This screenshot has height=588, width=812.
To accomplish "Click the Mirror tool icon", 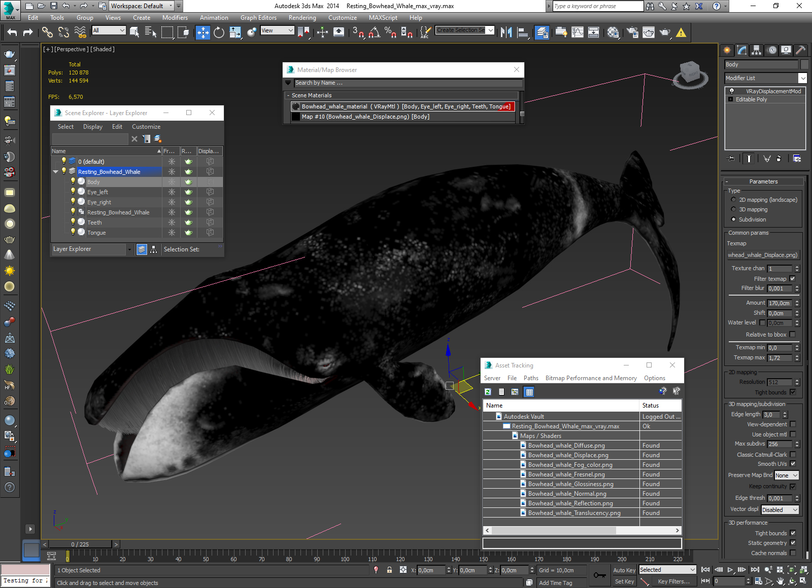I will tap(506, 32).
